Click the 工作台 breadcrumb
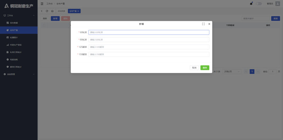The width and height of the screenshot is (283, 140). click(50, 4)
